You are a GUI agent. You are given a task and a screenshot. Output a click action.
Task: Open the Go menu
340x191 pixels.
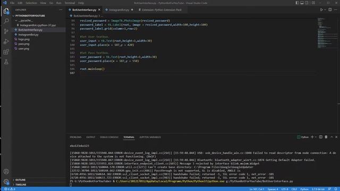51,3
